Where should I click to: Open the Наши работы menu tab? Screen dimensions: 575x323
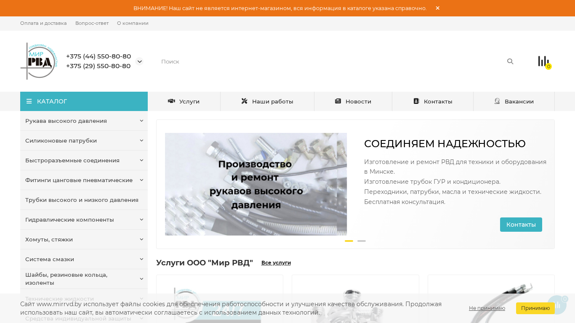[x=267, y=101]
